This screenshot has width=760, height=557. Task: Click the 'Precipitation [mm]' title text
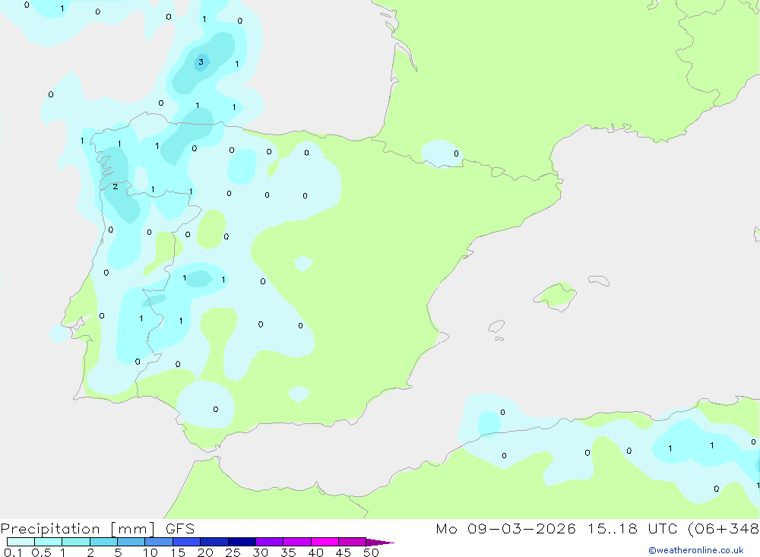pos(78,529)
